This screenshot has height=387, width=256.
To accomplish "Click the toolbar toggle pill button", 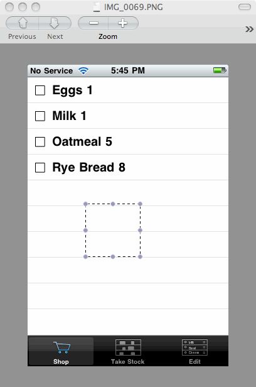I will click(x=245, y=7).
